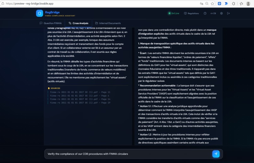Screen dimensions: 254x163
Task: Click the Online status indicator
Action: click(174, 14)
